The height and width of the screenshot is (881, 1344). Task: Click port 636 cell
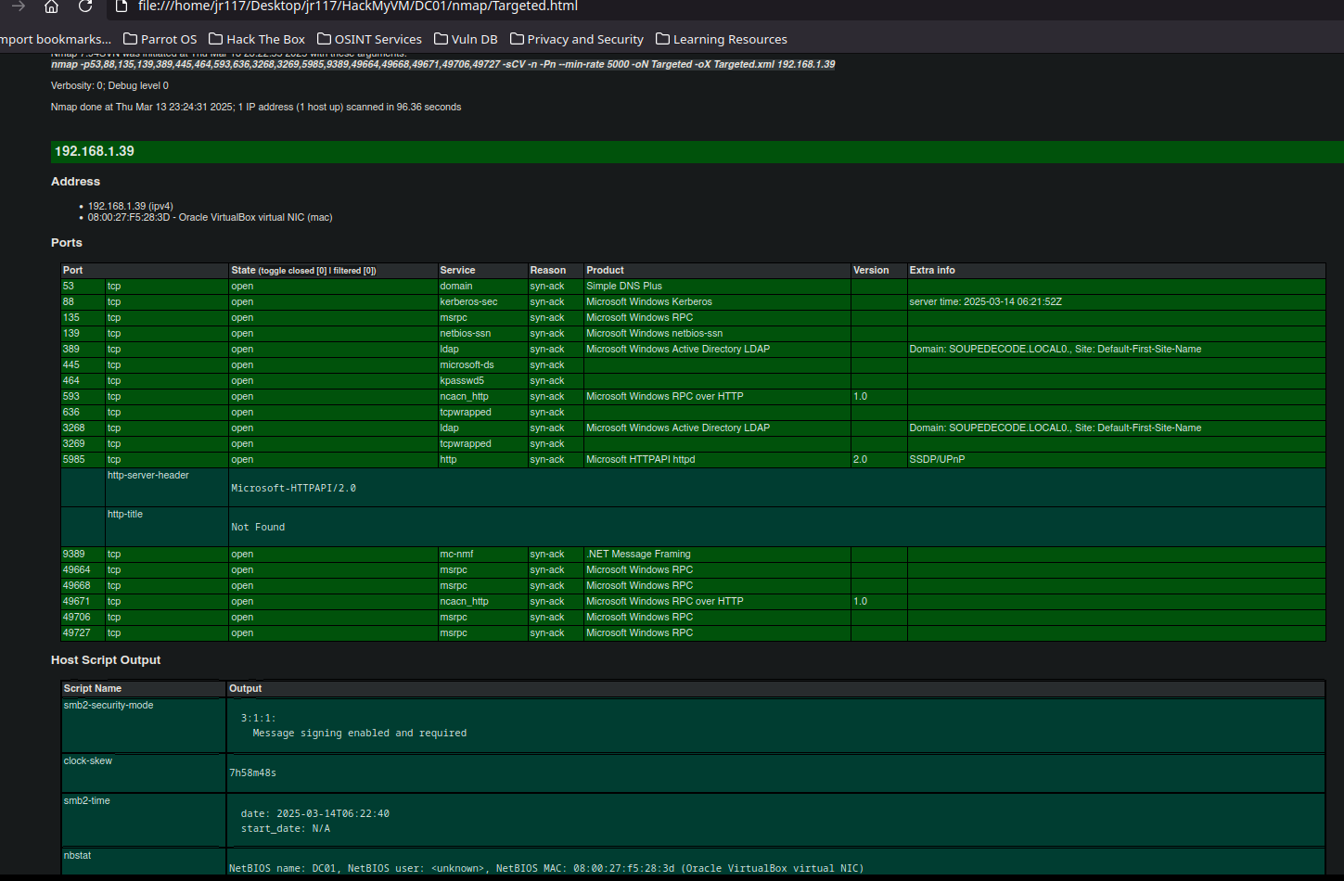[x=83, y=413]
